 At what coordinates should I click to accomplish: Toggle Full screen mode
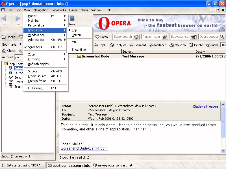45,88
